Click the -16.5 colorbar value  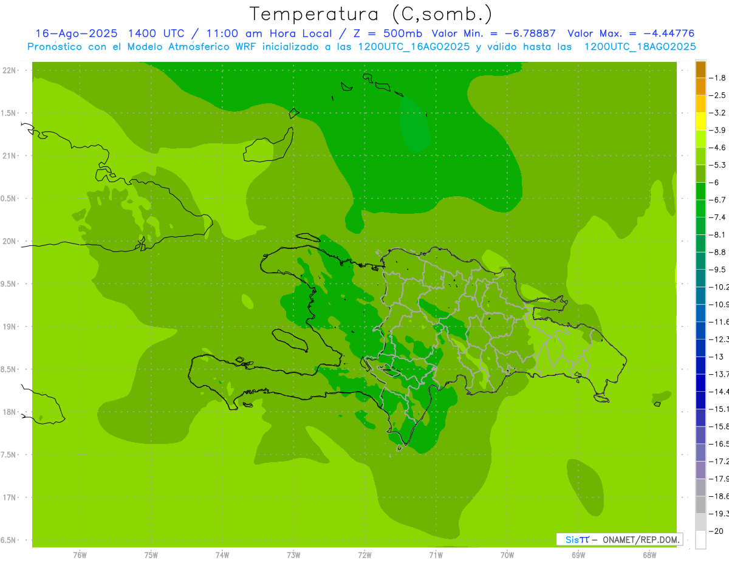719,444
